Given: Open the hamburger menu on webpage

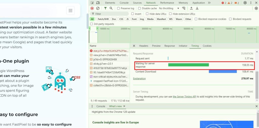Looking at the screenshot, I should point(70,11).
